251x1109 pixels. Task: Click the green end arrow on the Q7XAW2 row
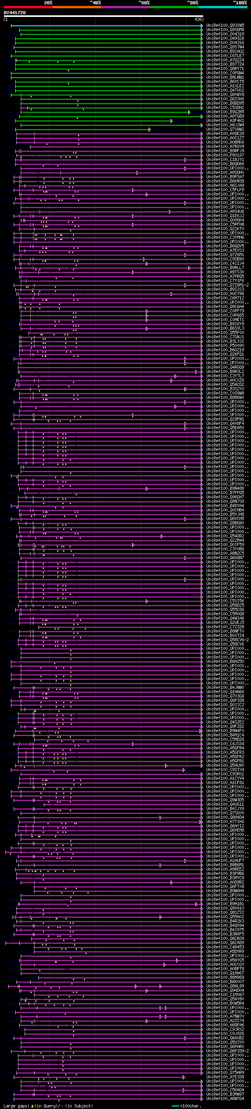click(150, 129)
